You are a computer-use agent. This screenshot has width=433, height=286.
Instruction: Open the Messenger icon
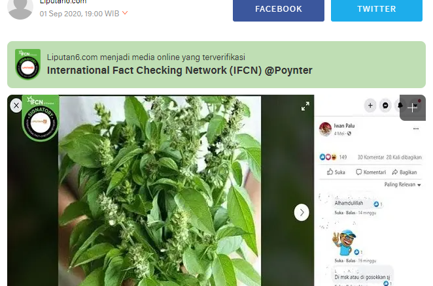pos(385,105)
